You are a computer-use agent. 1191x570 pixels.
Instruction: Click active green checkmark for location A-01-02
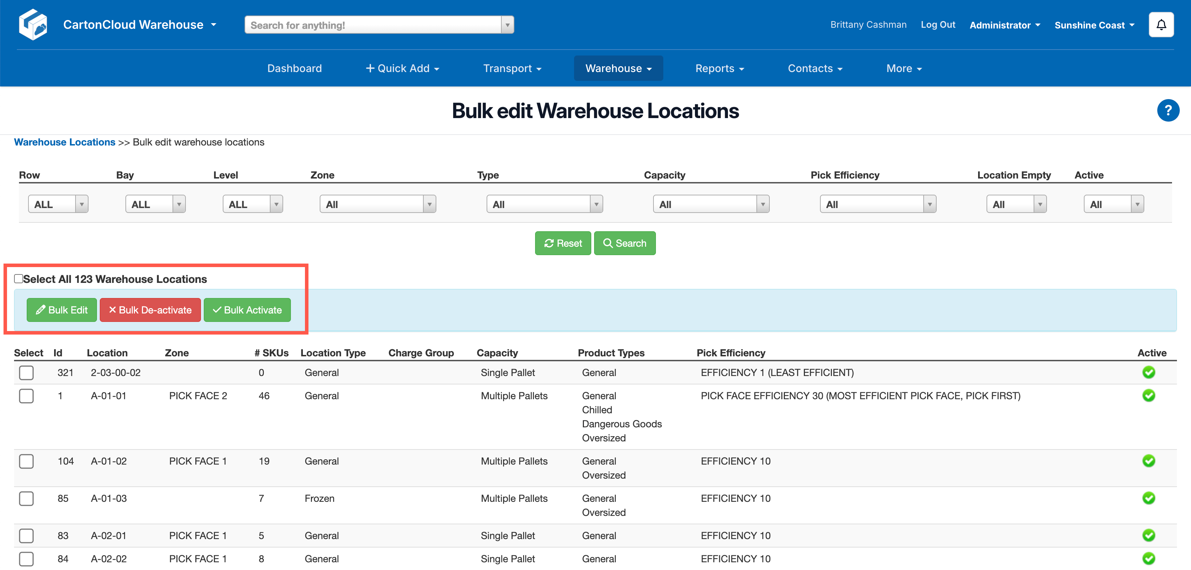click(1148, 460)
